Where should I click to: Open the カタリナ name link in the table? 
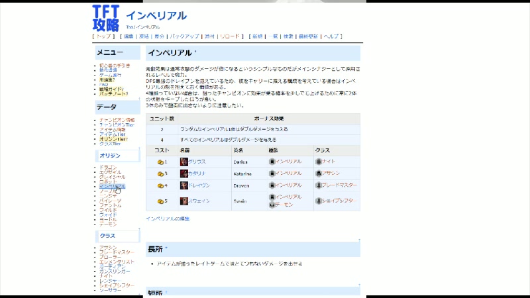(x=197, y=174)
